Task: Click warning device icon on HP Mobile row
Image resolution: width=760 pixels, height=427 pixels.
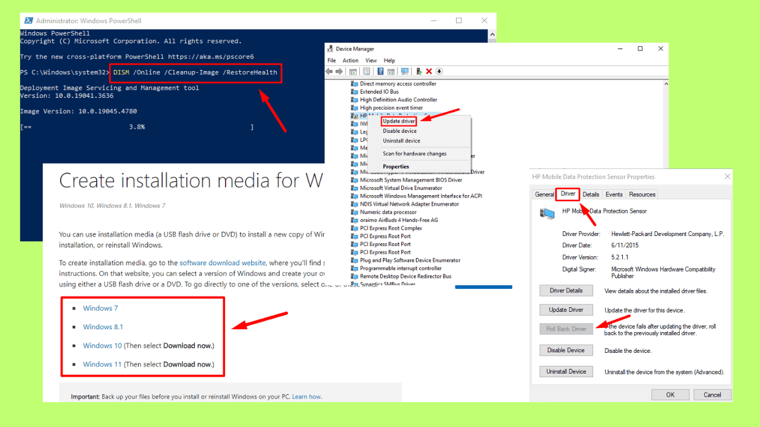Action: (354, 116)
